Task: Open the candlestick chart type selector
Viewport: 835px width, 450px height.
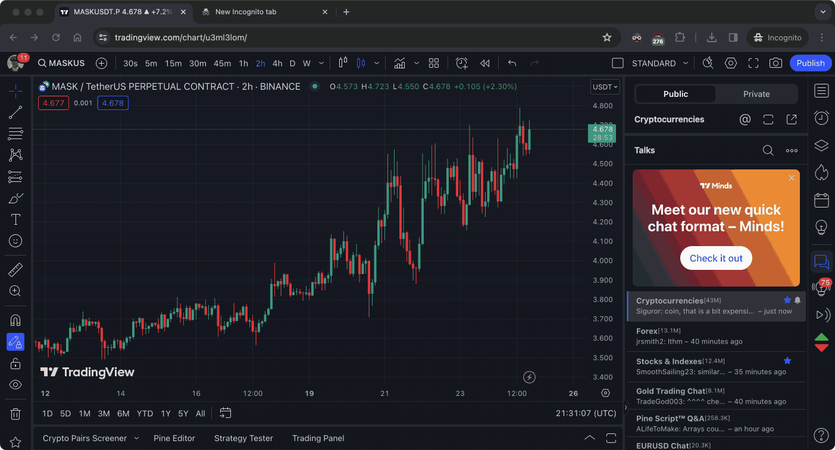Action: (361, 63)
